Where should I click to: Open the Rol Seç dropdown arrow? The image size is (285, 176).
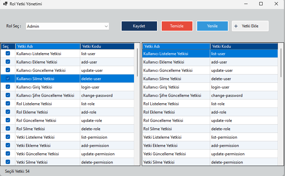pos(106,26)
